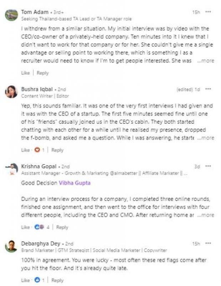Open Krishna Gopal's profile picture
Viewport: 221px width, 286px height.
point(11,169)
